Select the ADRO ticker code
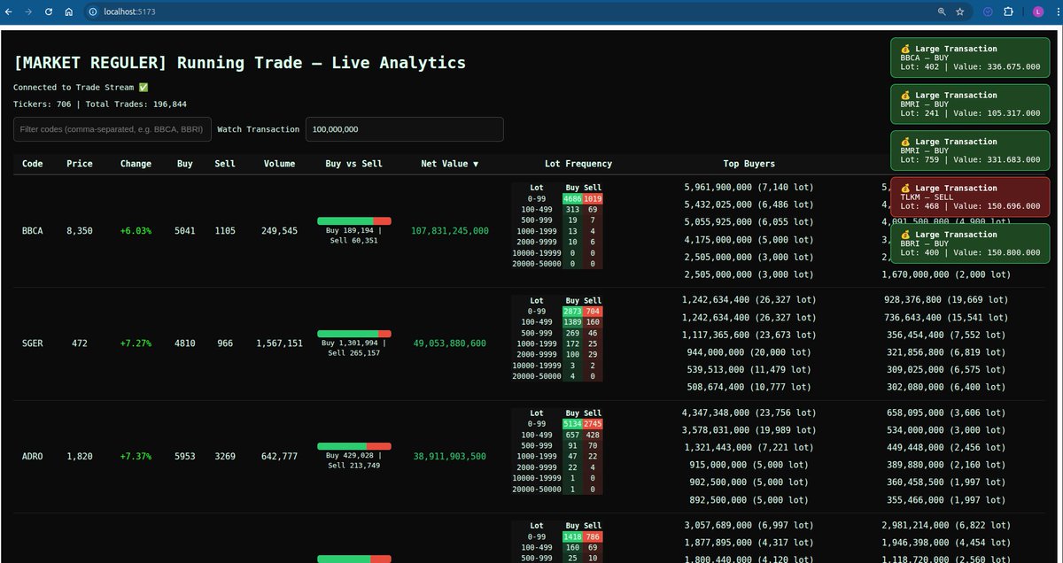This screenshot has height=563, width=1063. point(33,457)
